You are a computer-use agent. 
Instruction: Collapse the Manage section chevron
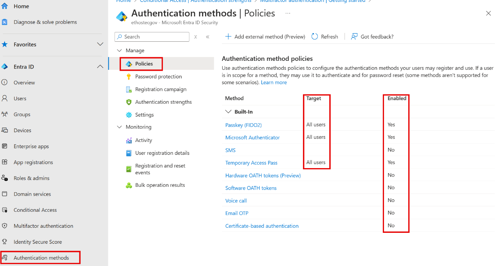pos(119,50)
